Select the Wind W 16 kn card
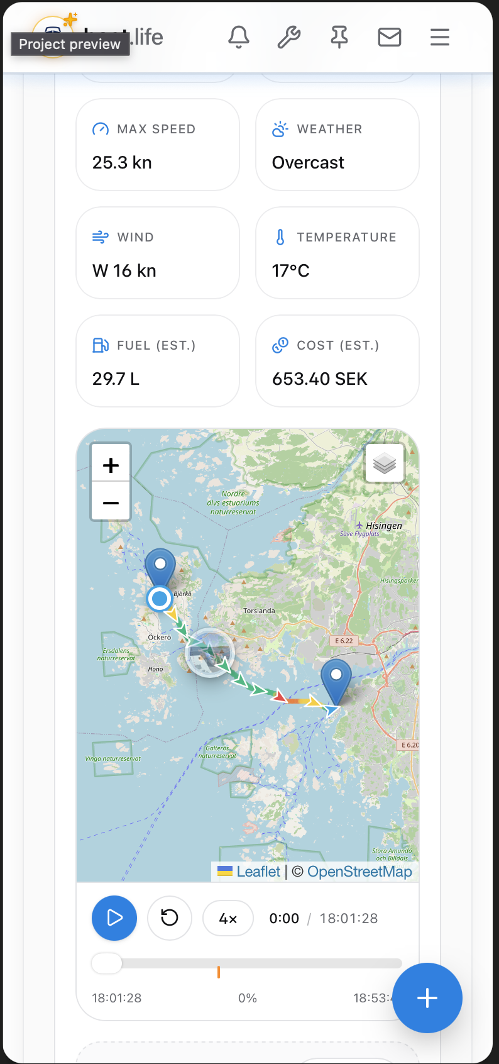Screen dimensions: 499x1064 [x=158, y=253]
